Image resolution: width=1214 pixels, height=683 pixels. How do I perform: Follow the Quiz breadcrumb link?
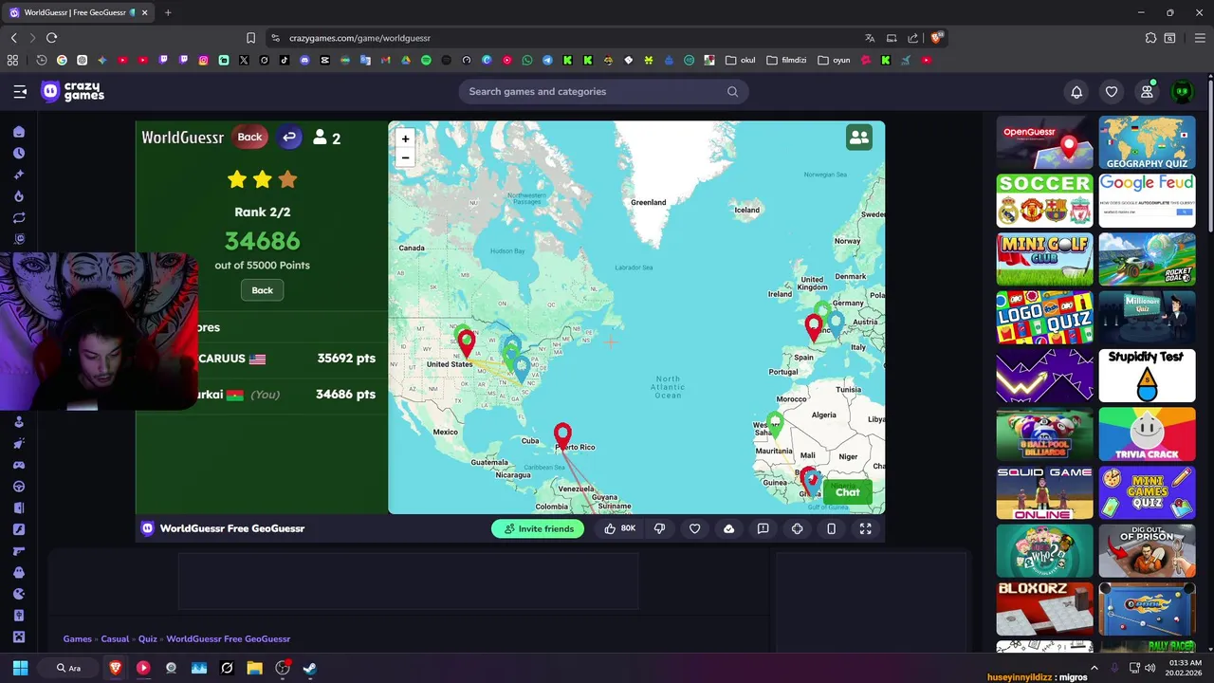[x=147, y=639]
